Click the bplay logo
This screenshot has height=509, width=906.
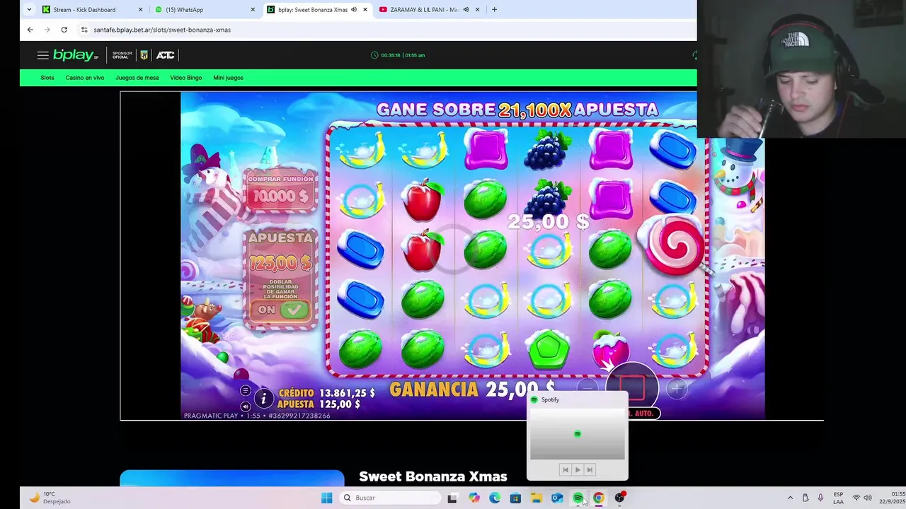click(x=76, y=55)
